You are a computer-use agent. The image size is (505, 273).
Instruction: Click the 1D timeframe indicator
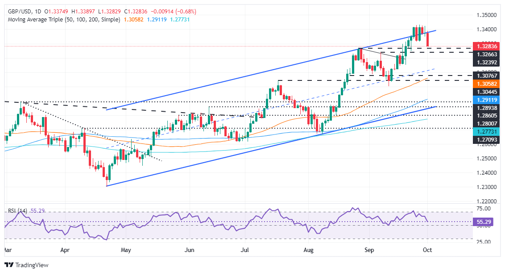[37, 12]
